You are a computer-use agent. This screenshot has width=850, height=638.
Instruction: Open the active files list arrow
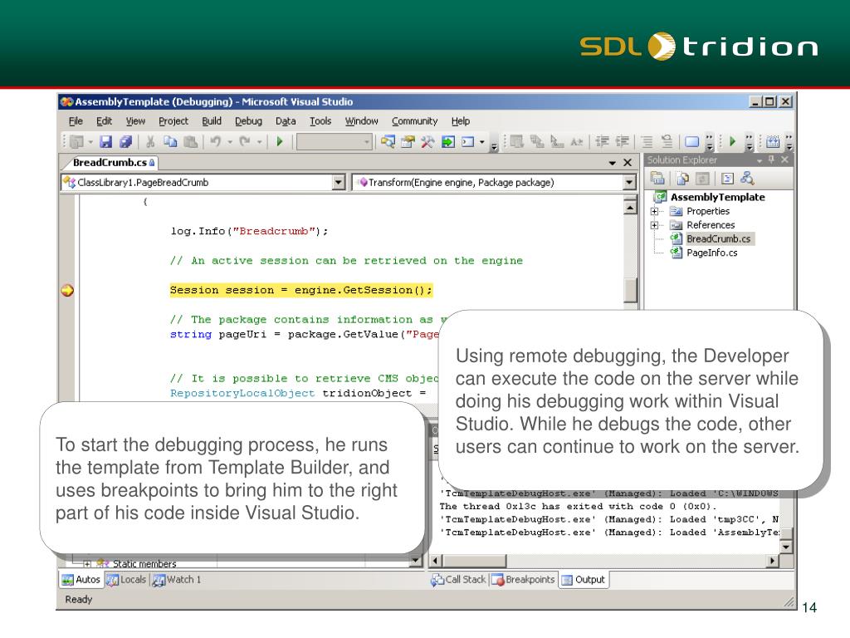pyautogui.click(x=612, y=163)
